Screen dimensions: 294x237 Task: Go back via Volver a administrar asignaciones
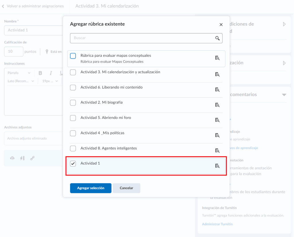(x=32, y=6)
